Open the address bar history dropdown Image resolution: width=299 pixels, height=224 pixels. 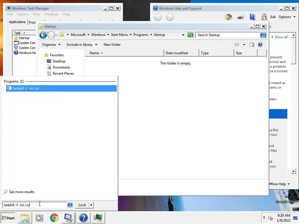[183, 35]
